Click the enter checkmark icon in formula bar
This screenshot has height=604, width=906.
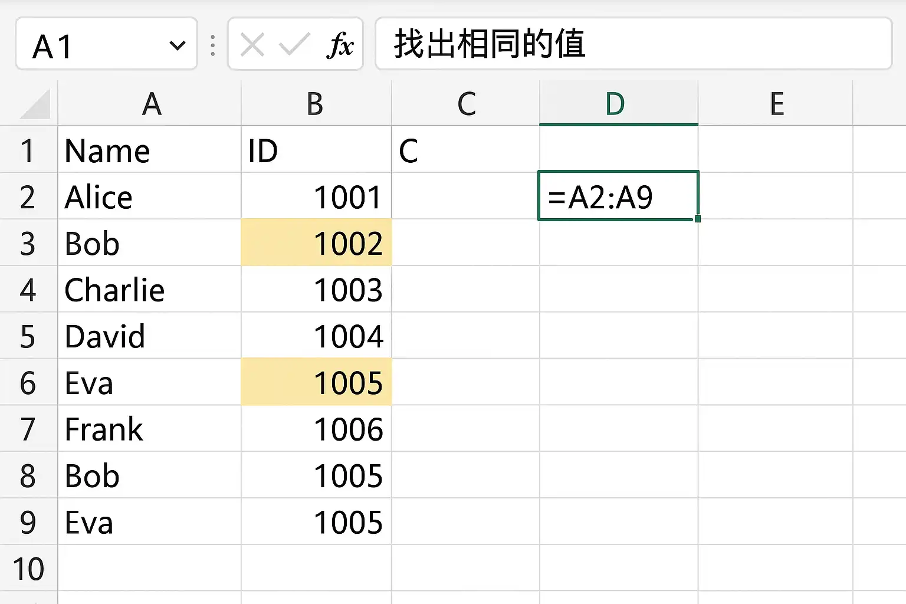[294, 45]
